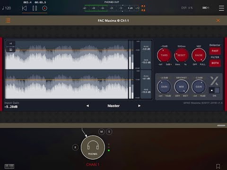
Task: Click the bookmark icon at the bottom
Action: tap(218, 166)
